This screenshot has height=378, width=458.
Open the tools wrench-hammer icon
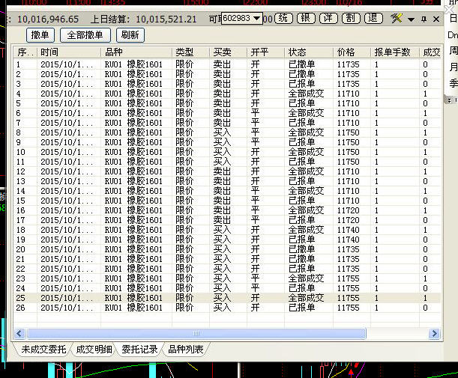[397, 18]
